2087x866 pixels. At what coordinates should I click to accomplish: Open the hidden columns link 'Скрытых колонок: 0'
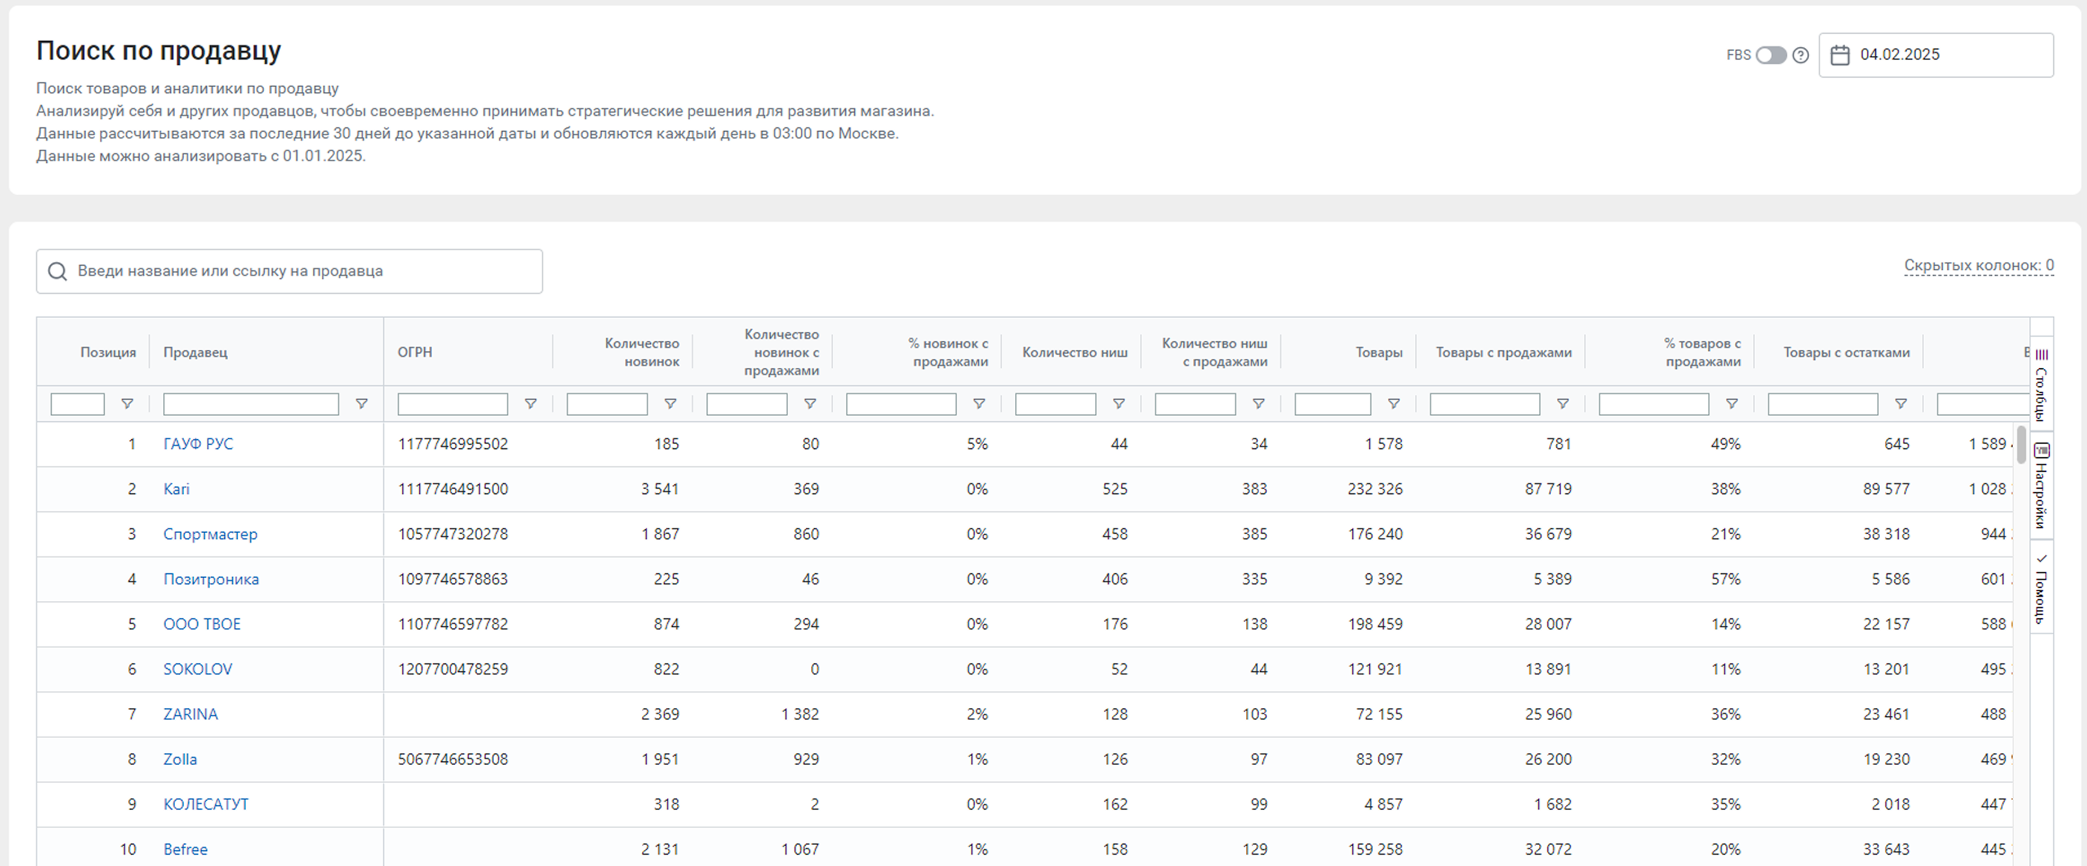point(1978,265)
